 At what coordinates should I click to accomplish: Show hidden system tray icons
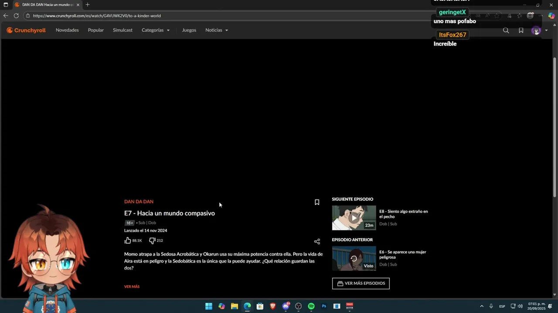[482, 306]
